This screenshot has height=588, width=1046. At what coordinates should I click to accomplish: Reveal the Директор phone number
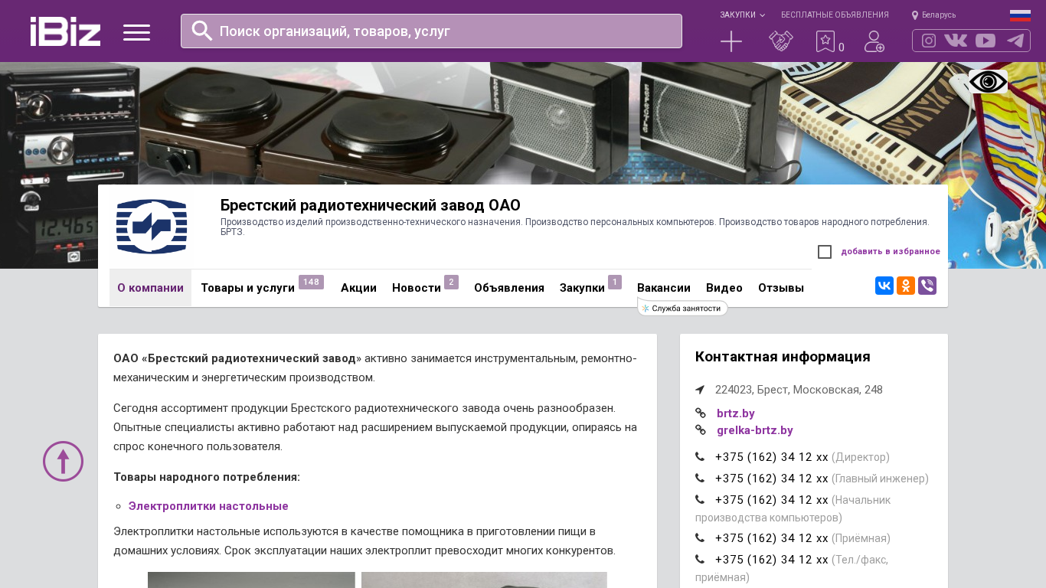(x=772, y=457)
